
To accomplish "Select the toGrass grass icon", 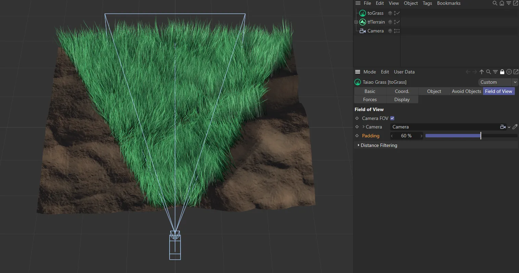I will point(362,13).
